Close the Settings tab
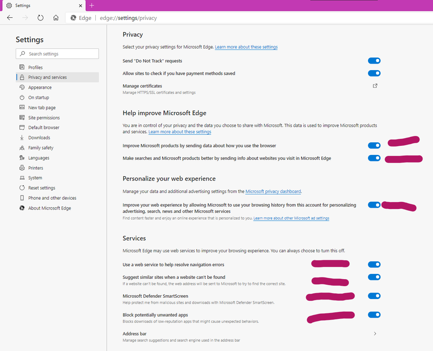 80,6
